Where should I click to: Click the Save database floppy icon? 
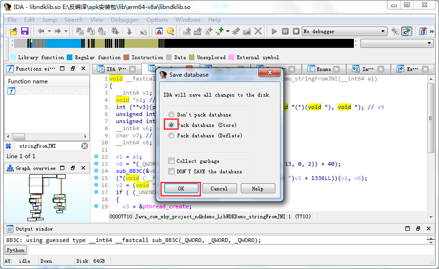point(25,31)
